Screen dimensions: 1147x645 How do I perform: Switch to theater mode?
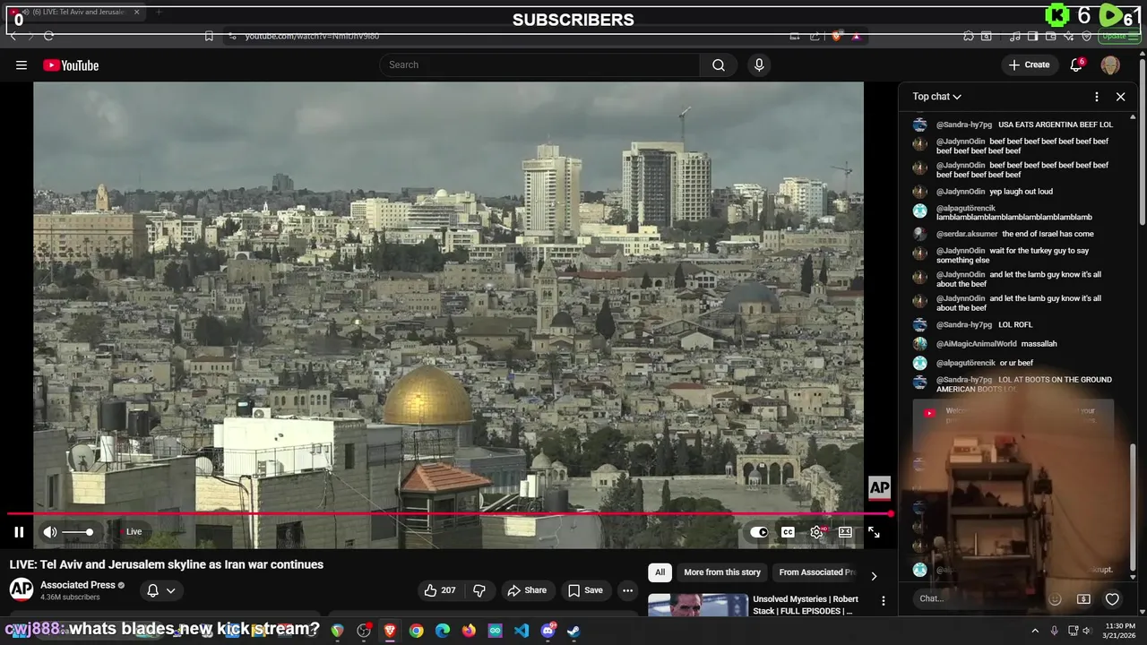[845, 532]
